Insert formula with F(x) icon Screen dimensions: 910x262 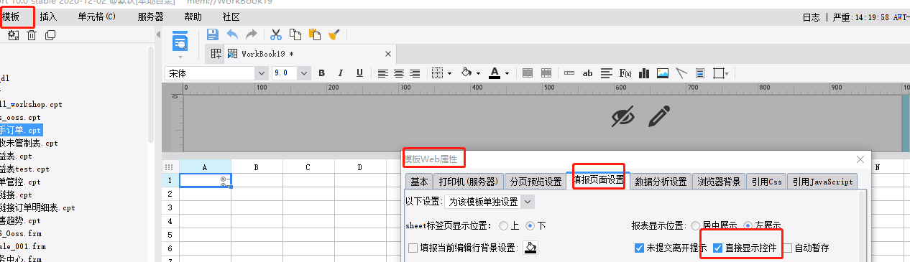coord(625,73)
